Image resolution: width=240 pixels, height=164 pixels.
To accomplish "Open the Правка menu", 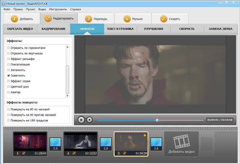I will pos(18,9).
